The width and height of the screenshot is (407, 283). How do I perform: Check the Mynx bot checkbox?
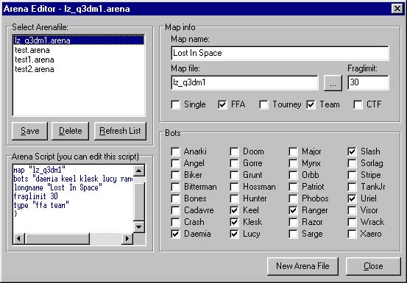coord(294,163)
